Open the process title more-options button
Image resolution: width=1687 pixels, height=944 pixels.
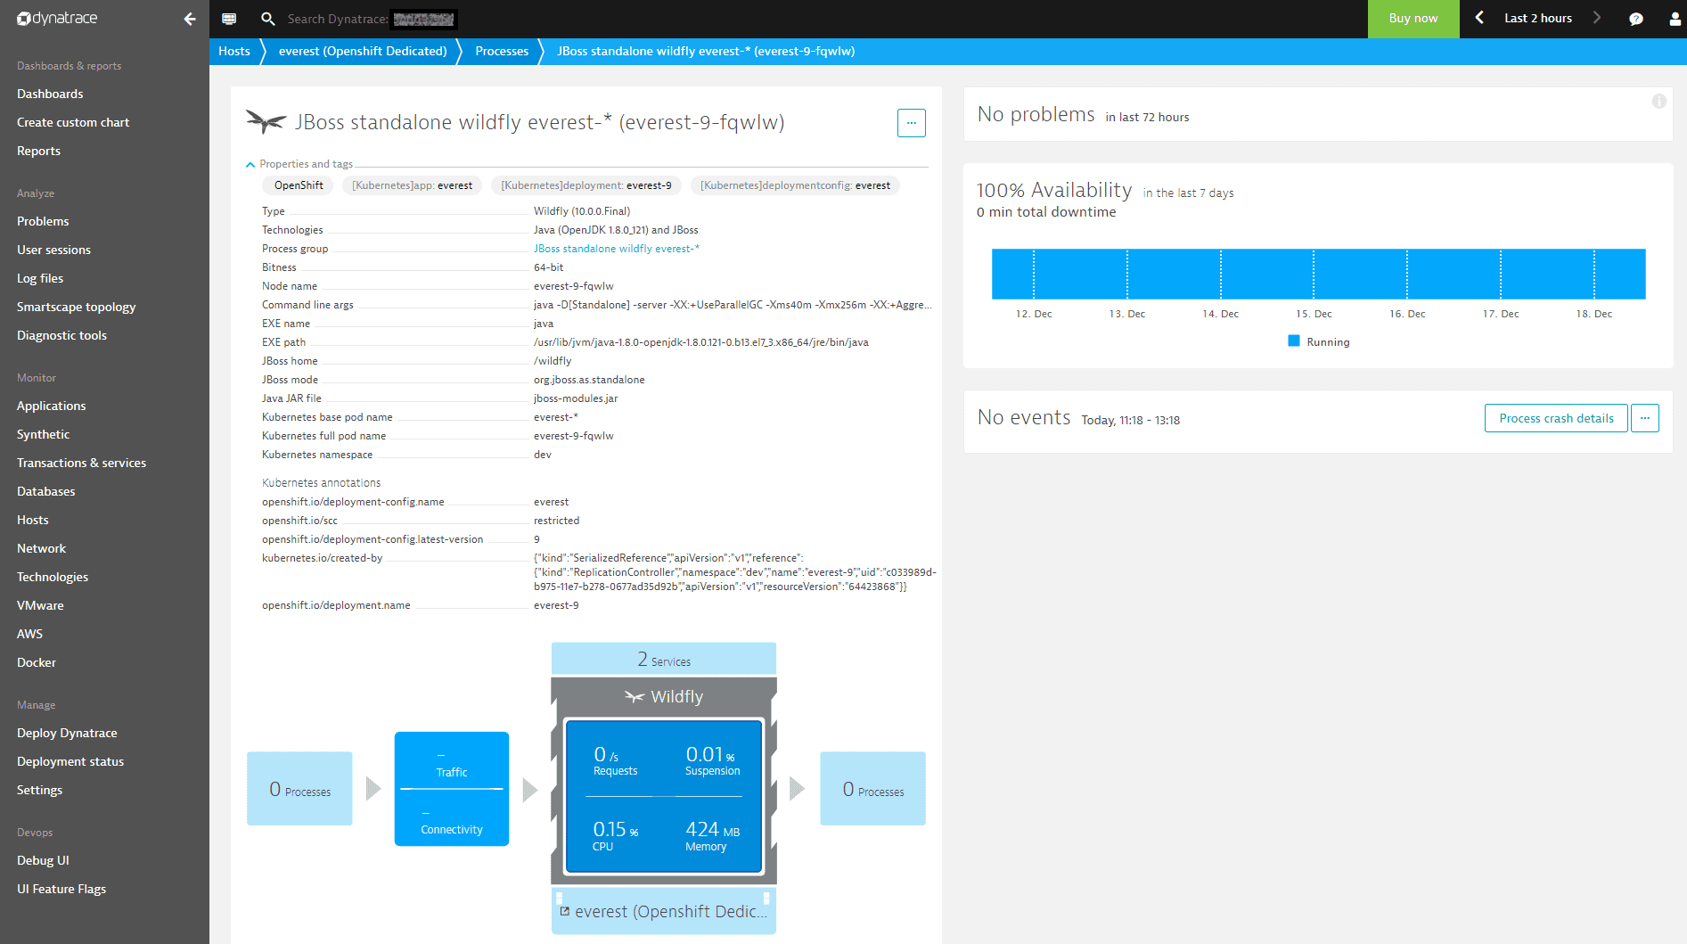pyautogui.click(x=911, y=123)
